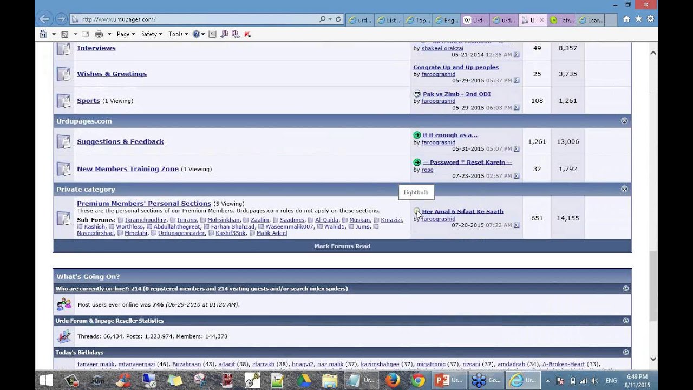Click the go-to-last-post icon in Sports row
Viewport: 693px width, 390px height.
click(x=517, y=108)
